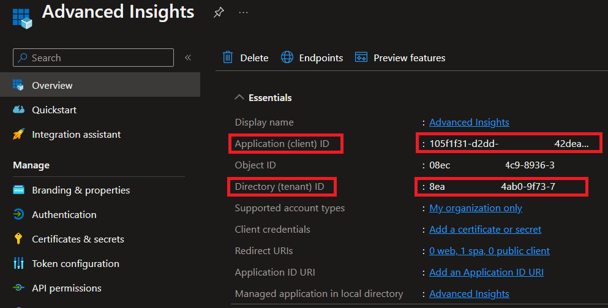Image resolution: width=608 pixels, height=308 pixels.
Task: Click 'Add a certificate or secret' link
Action: coord(485,230)
